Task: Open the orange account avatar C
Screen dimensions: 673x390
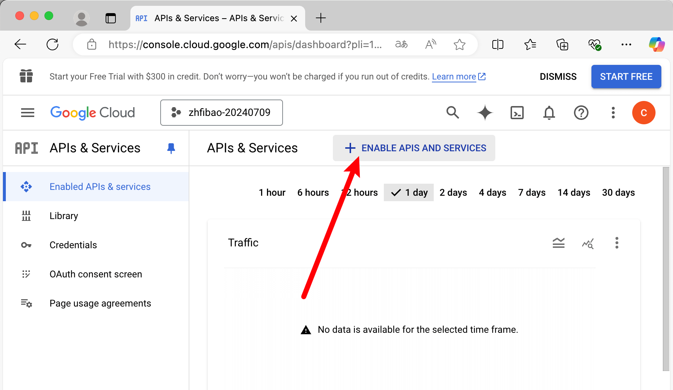Action: (x=644, y=113)
